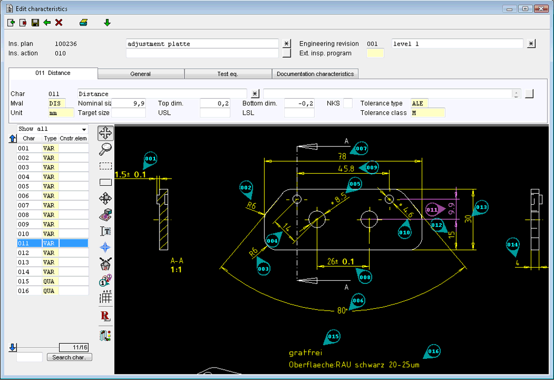This screenshot has width=554, height=380.
Task: Click the red X delete icon
Action: click(59, 22)
